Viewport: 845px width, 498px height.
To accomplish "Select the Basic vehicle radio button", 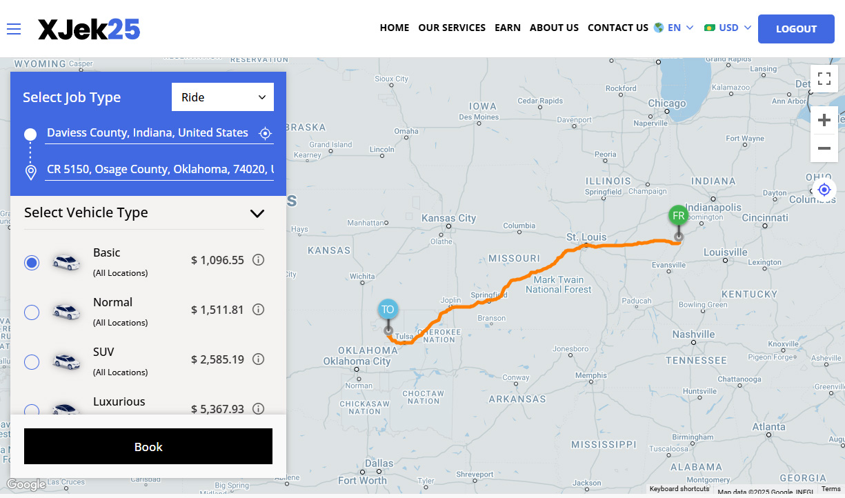I will 32,263.
